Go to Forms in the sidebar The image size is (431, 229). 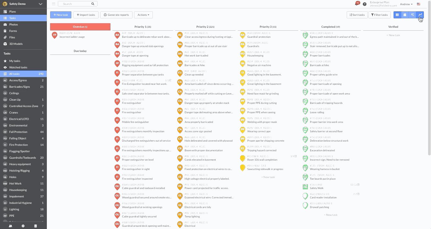coord(23,31)
